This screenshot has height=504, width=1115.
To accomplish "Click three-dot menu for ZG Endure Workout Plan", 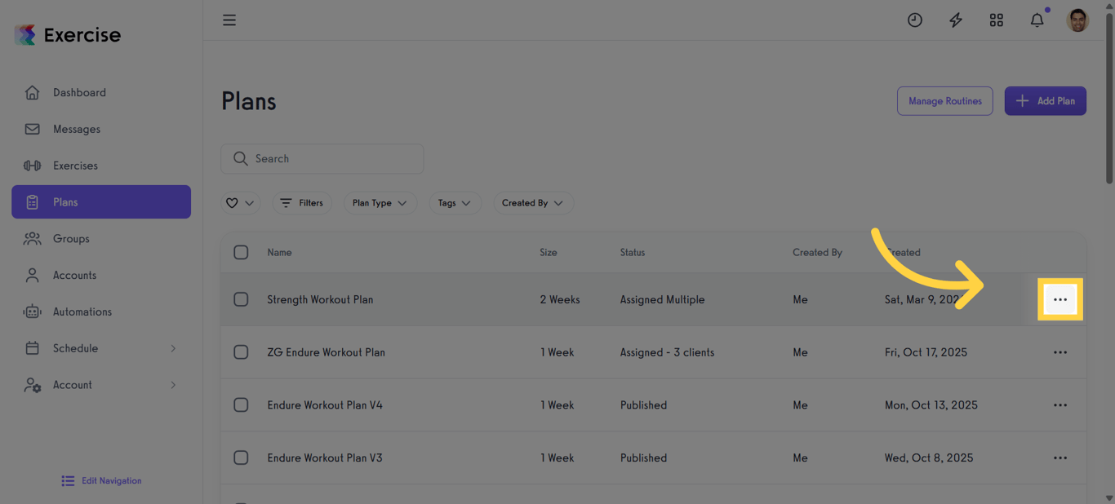I will [x=1059, y=352].
